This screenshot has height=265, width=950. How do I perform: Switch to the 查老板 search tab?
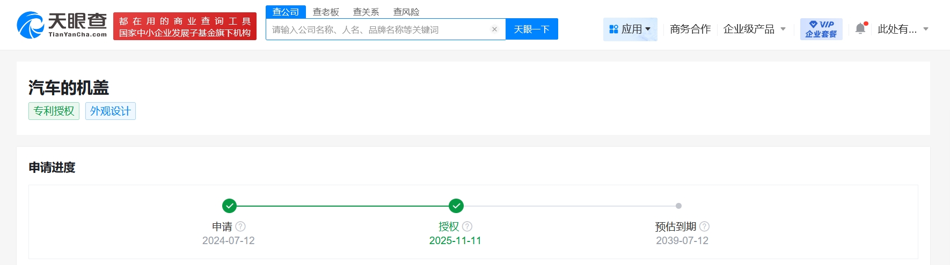[326, 12]
